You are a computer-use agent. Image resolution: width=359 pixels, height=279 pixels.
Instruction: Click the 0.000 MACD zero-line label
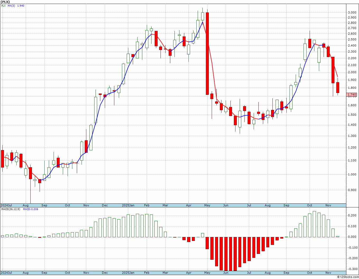pyautogui.click(x=352, y=237)
